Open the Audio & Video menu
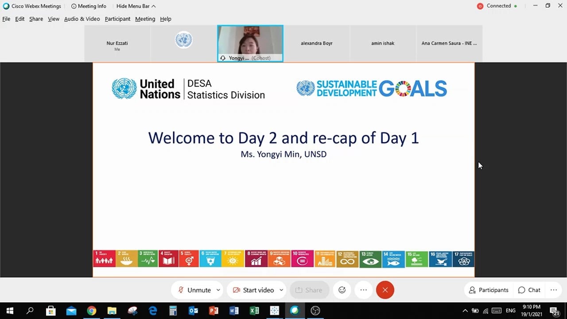 [82, 19]
